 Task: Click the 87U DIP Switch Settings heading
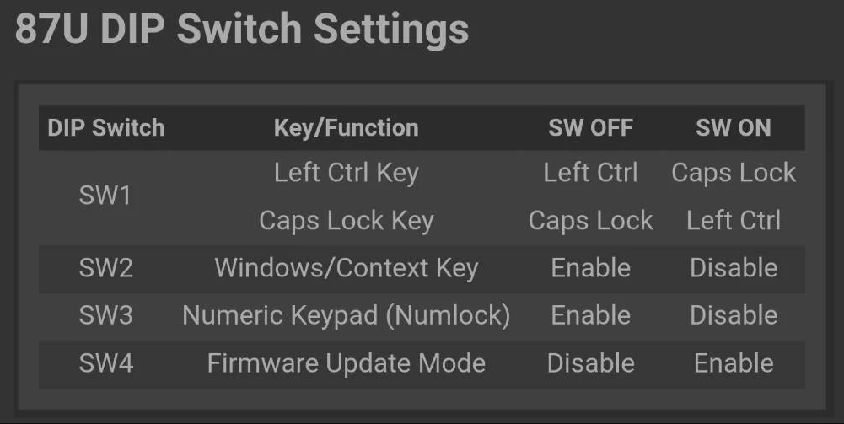click(242, 29)
